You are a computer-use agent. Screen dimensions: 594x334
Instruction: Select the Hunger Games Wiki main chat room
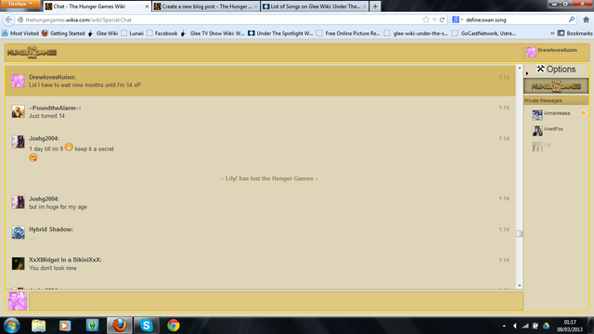tap(556, 86)
